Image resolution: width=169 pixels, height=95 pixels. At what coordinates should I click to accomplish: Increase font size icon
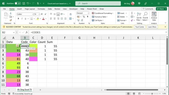pyautogui.click(x=42, y=14)
